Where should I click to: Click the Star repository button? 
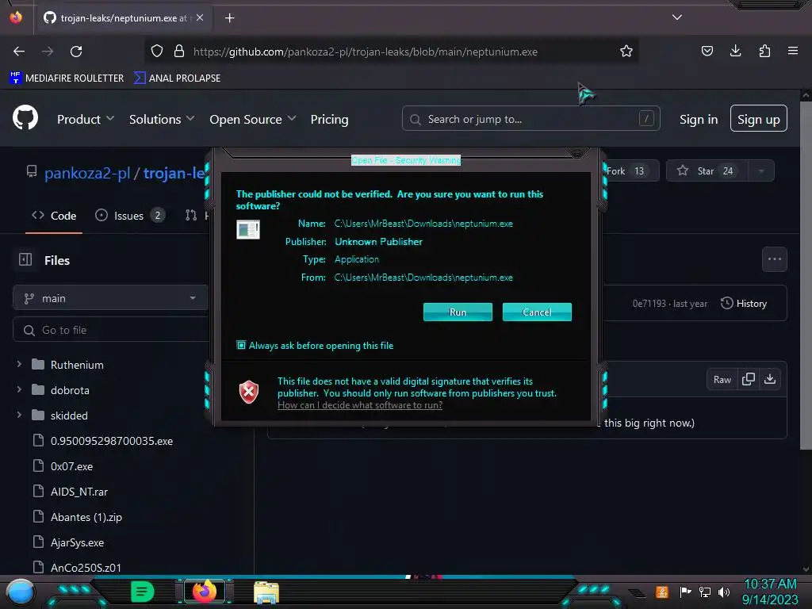tap(707, 171)
